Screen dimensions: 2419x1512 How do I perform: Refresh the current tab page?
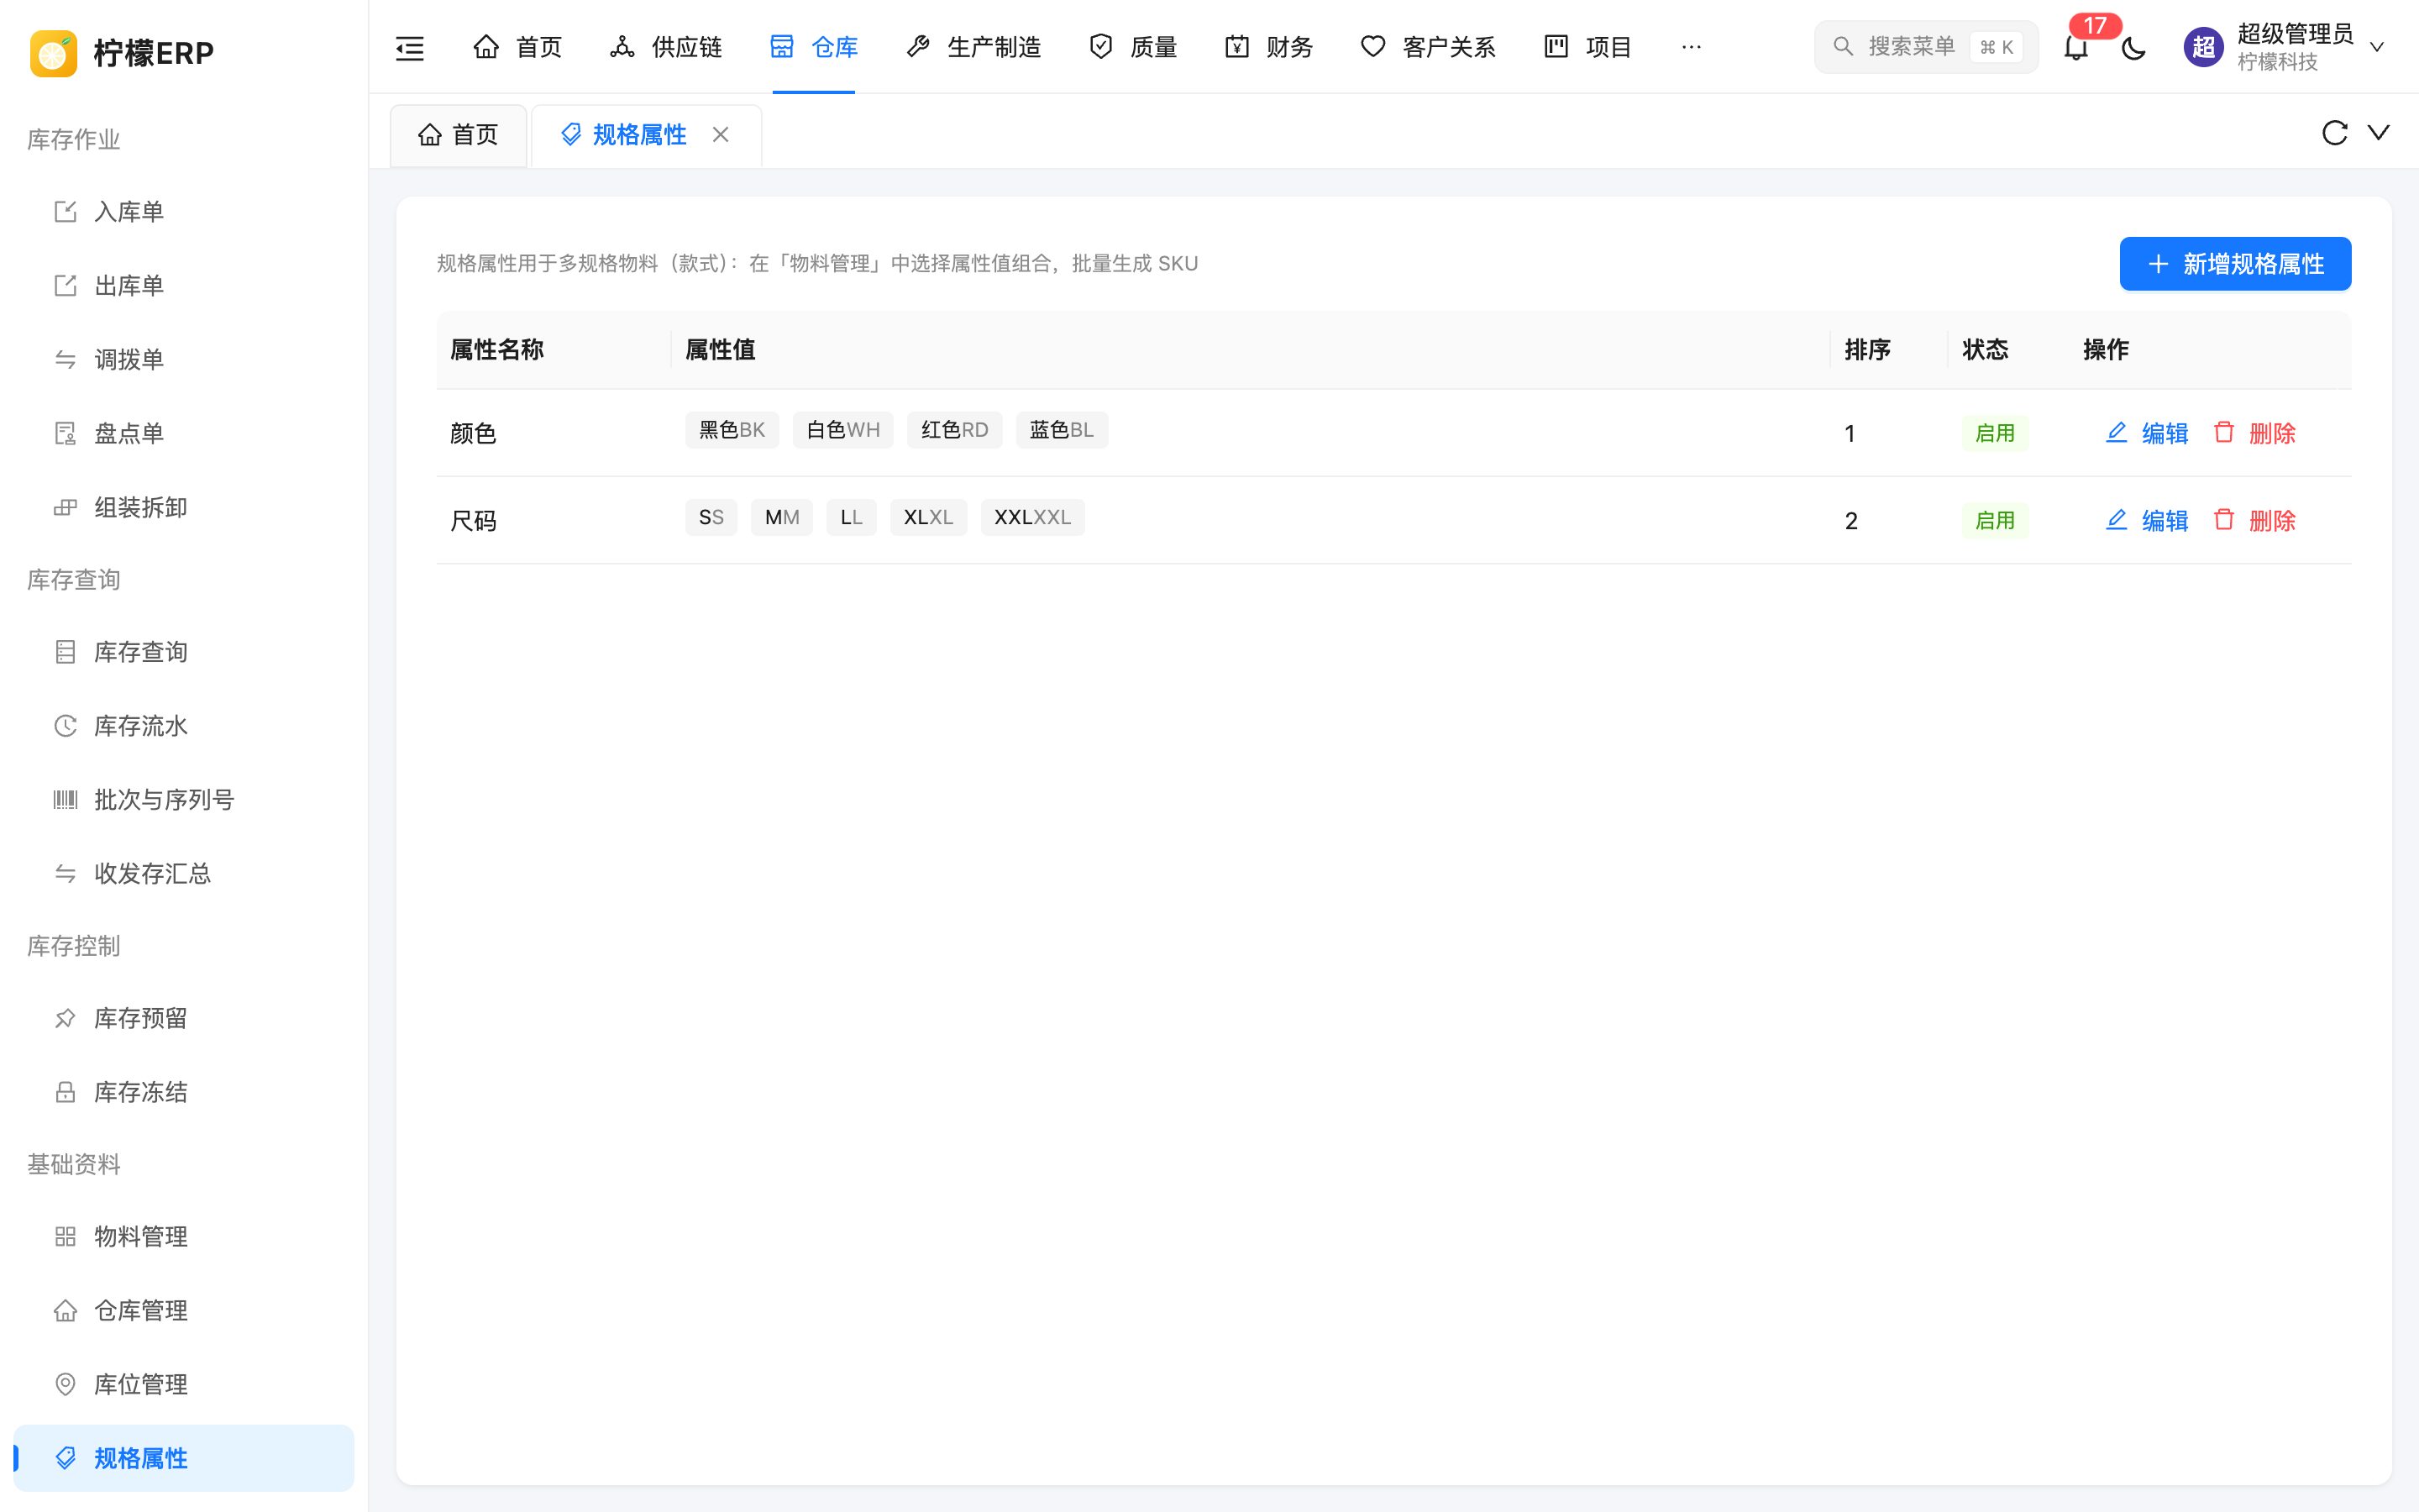pos(2334,133)
